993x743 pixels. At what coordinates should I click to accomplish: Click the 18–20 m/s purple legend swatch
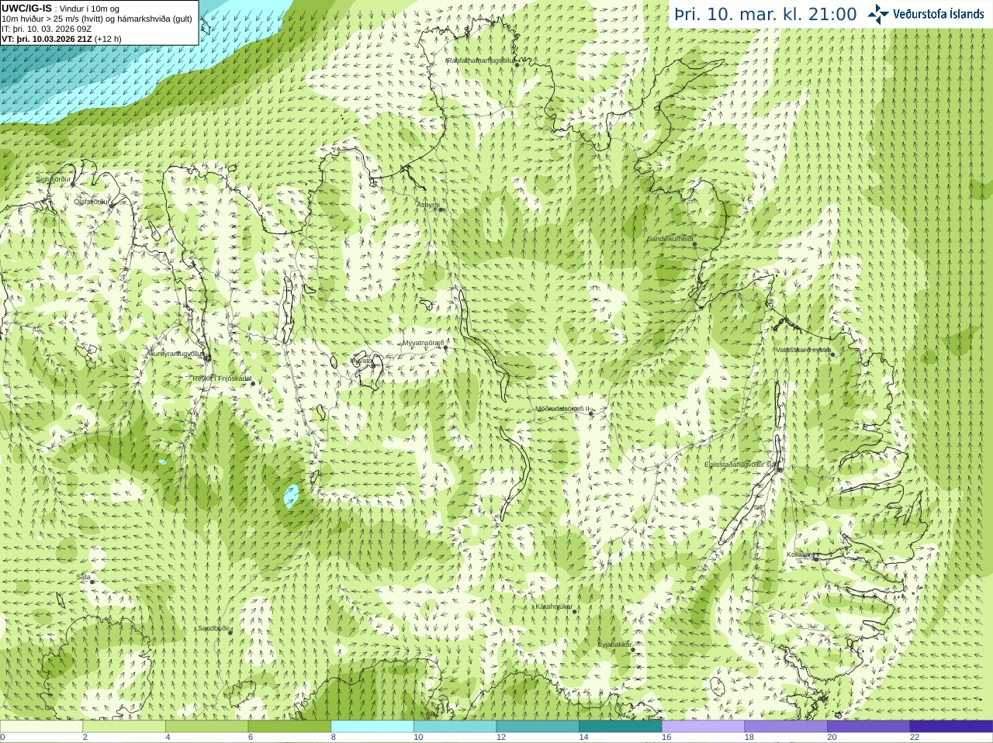786,727
